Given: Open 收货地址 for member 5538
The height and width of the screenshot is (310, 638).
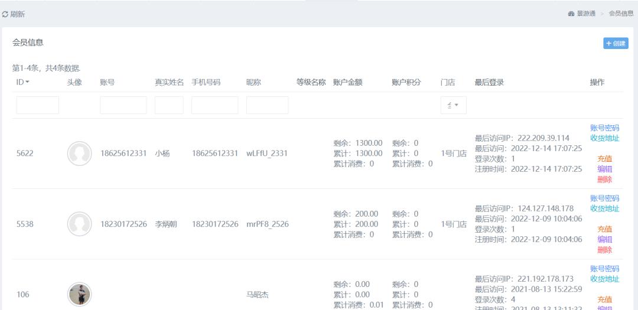Looking at the screenshot, I should tap(605, 208).
